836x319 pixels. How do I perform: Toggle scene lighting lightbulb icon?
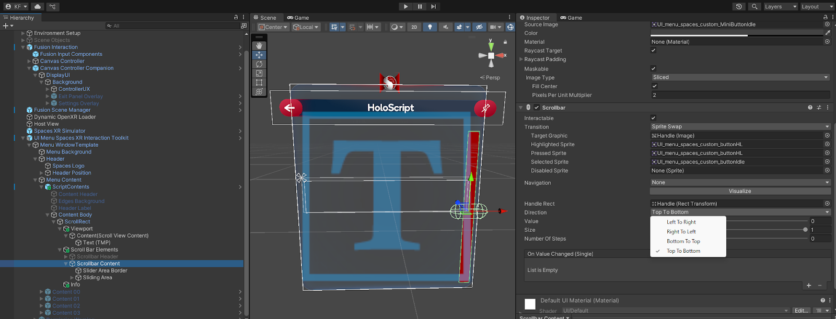[430, 27]
